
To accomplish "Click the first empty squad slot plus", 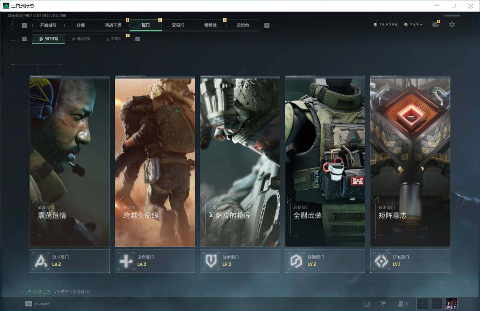I will (x=422, y=304).
